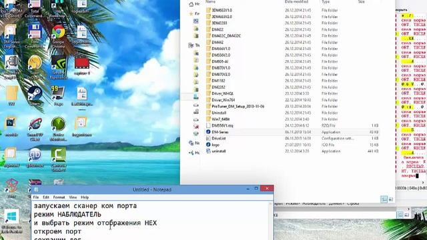Select the plain yellow folder on desktop
427x240 pixels.
click(12, 93)
